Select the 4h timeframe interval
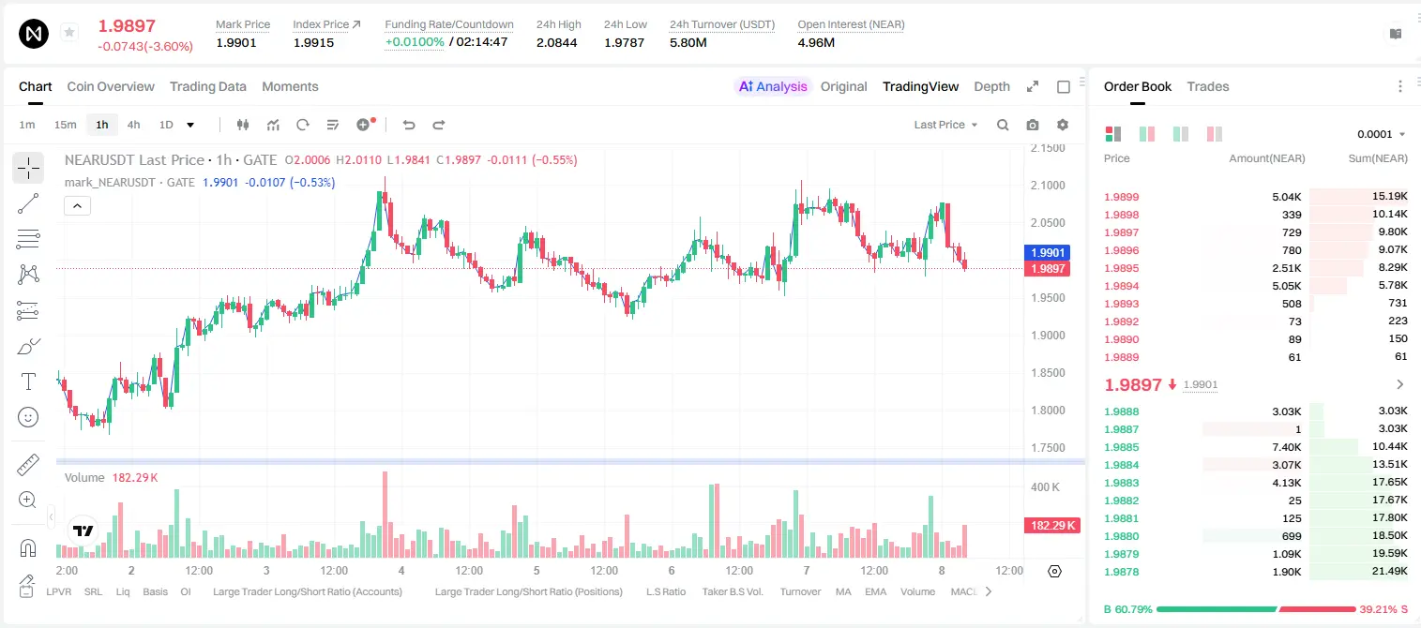This screenshot has width=1421, height=628. (133, 125)
